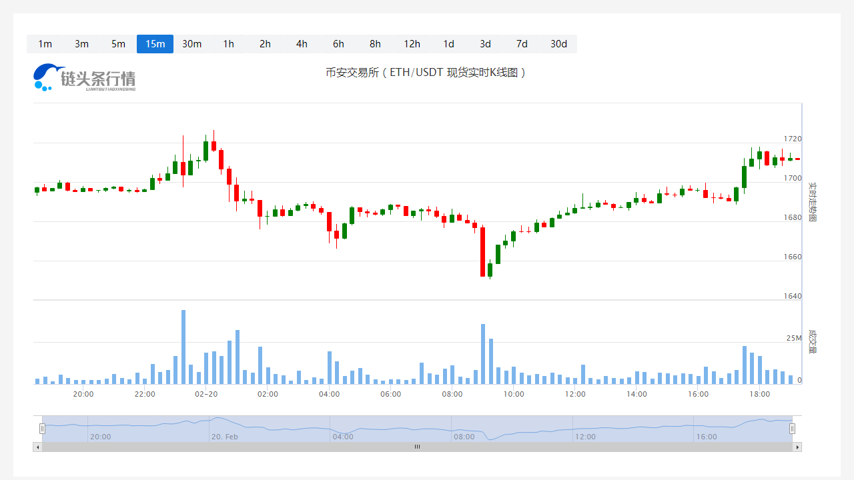Click the large red candle near 09:00
The image size is (854, 480).
point(482,252)
